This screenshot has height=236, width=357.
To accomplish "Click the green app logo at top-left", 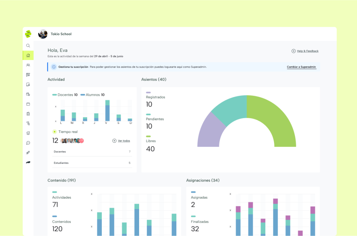I will click(x=28, y=34).
